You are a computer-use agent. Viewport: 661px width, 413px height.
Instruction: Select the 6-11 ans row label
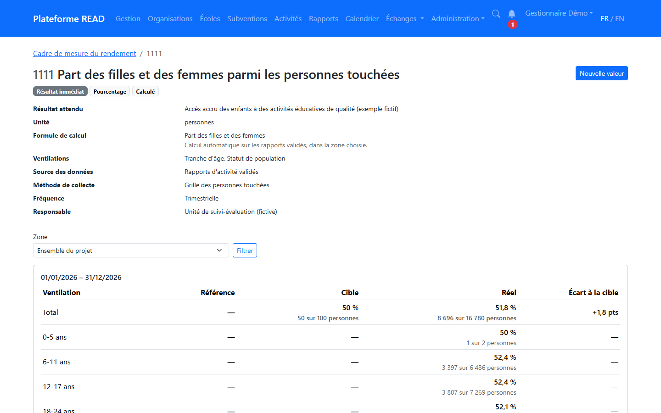point(56,362)
